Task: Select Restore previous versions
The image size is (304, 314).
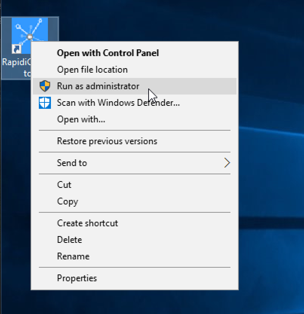Action: click(x=134, y=141)
